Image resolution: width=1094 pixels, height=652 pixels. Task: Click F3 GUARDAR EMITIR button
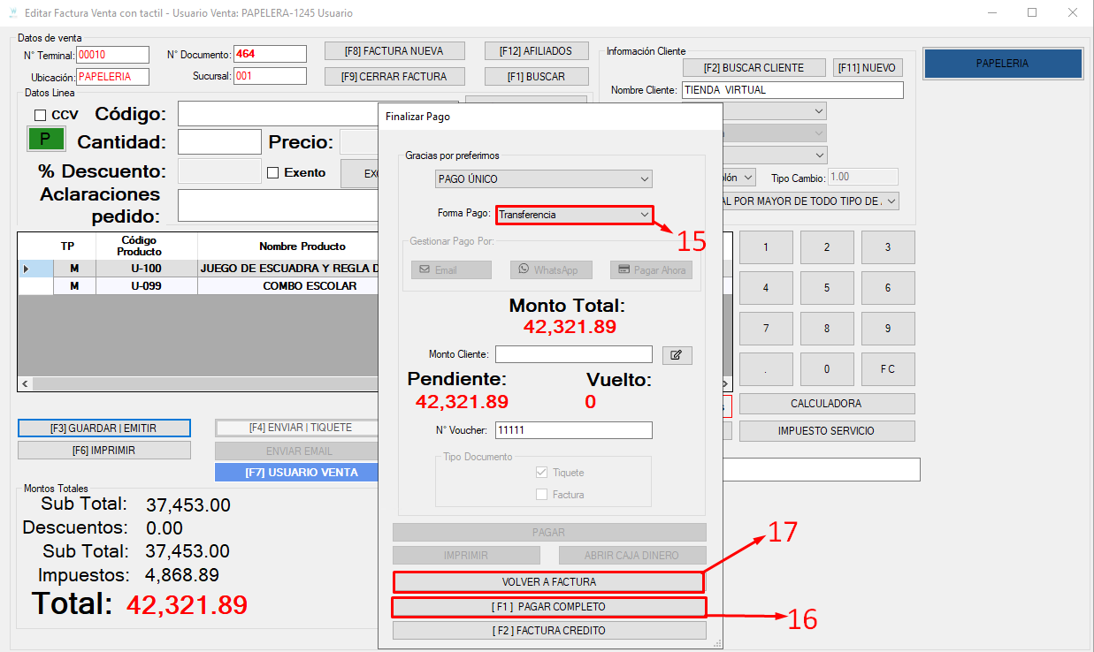104,428
